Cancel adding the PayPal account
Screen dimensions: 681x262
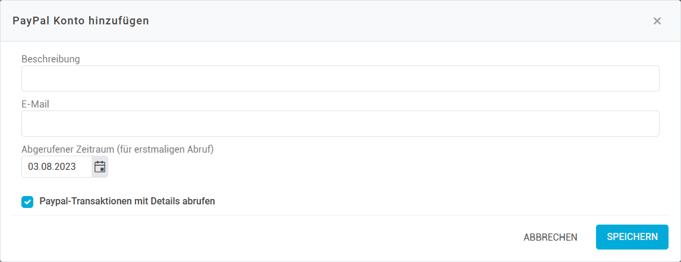click(550, 237)
